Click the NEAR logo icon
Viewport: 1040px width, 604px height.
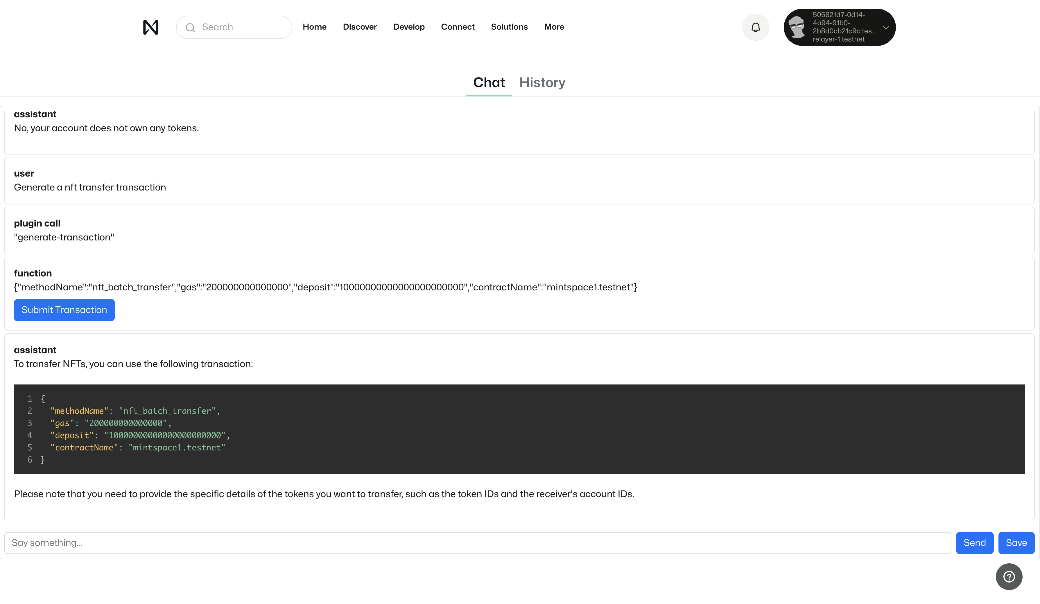point(151,27)
